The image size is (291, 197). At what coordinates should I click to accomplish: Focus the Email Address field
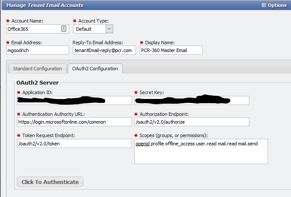(x=37, y=50)
